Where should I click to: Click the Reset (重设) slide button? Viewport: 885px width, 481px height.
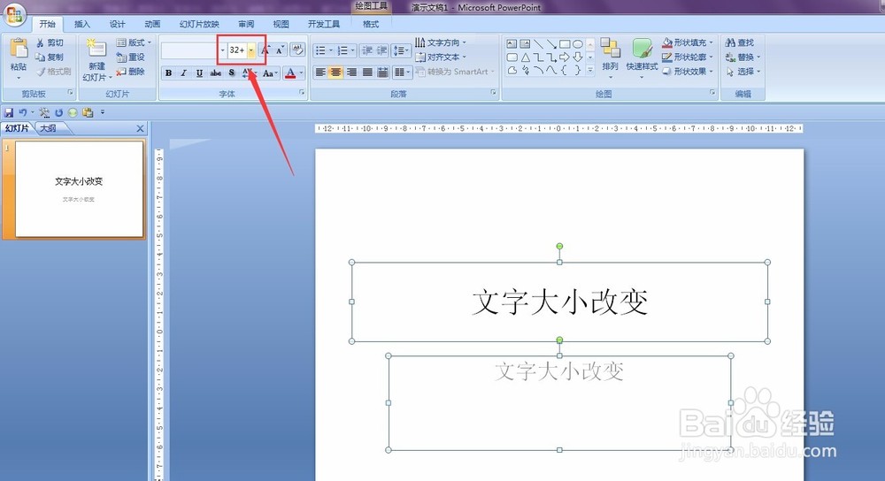(130, 57)
